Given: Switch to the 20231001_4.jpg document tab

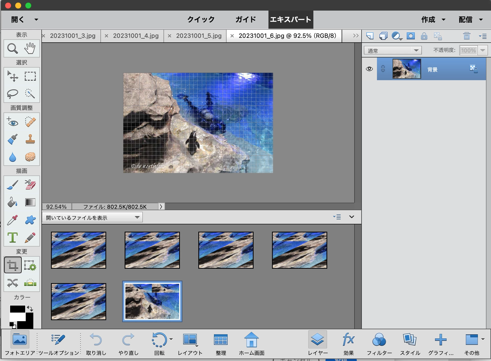Looking at the screenshot, I should 135,36.
